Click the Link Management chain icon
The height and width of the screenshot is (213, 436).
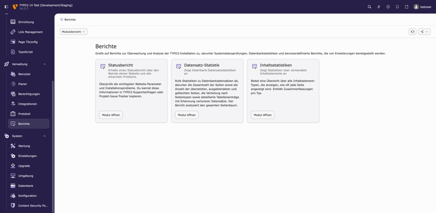13,32
